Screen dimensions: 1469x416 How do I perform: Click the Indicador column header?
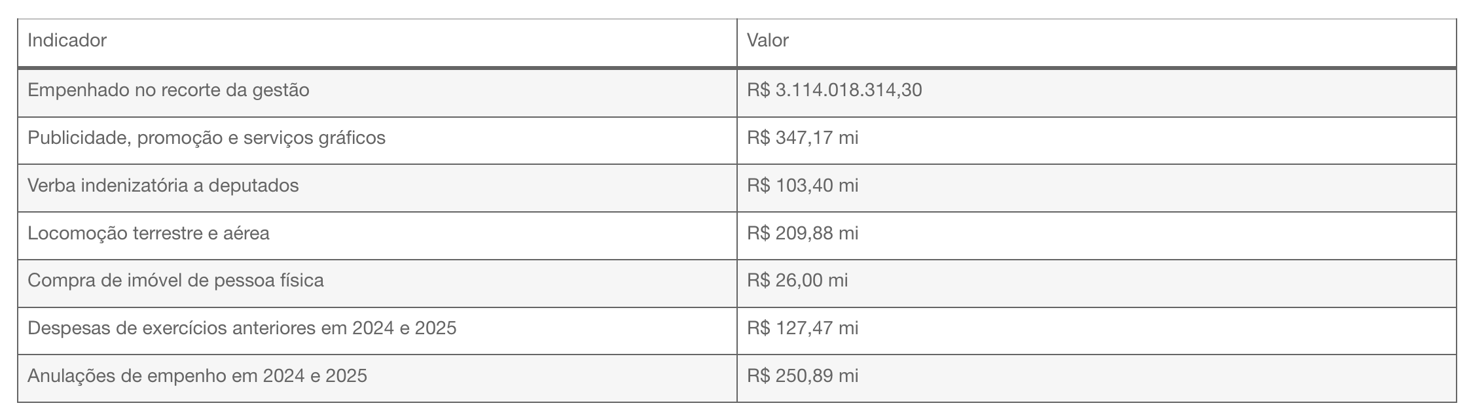[x=378, y=43]
